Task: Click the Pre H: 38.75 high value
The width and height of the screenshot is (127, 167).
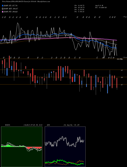Action: (80, 8)
